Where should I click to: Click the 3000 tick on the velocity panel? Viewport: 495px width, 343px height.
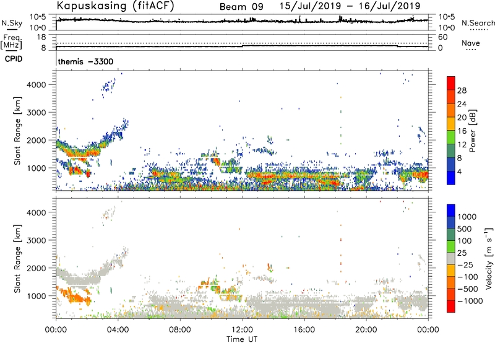(36, 240)
